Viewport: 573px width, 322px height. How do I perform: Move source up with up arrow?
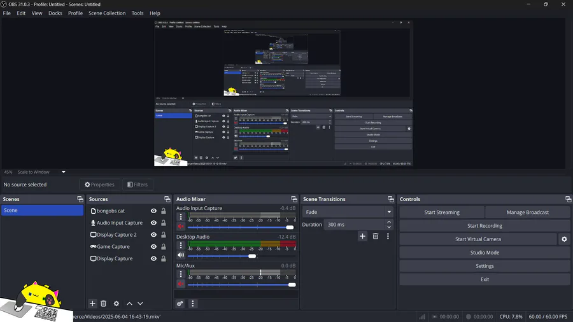[x=129, y=304]
